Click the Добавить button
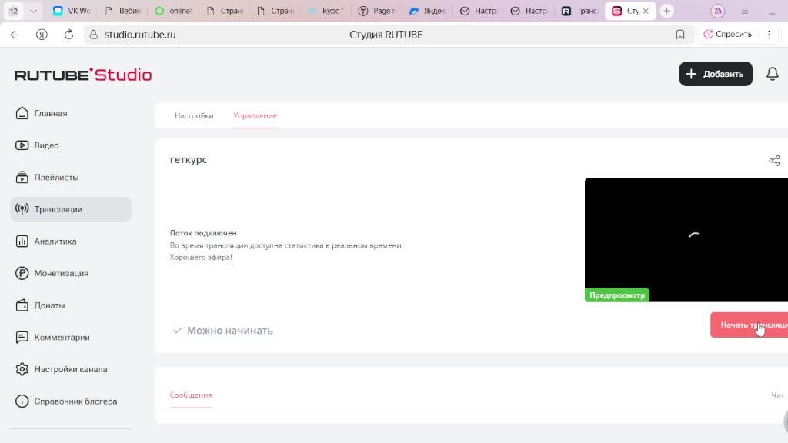Image resolution: width=788 pixels, height=443 pixels. coord(716,74)
